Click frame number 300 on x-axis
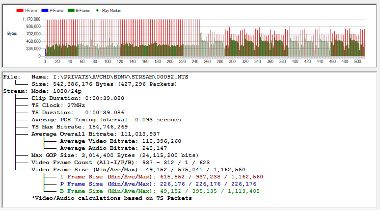Screen dimensions: 380x210 232,62
